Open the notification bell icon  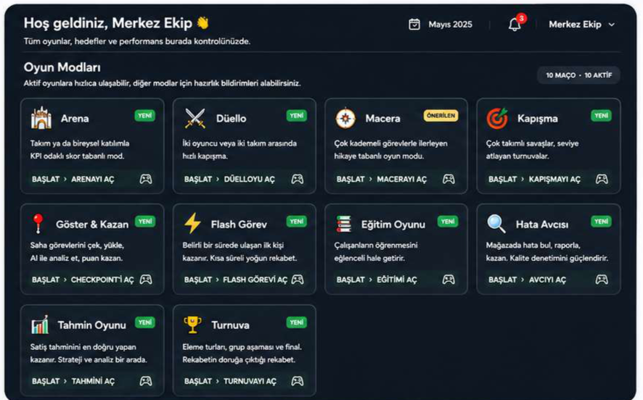515,25
